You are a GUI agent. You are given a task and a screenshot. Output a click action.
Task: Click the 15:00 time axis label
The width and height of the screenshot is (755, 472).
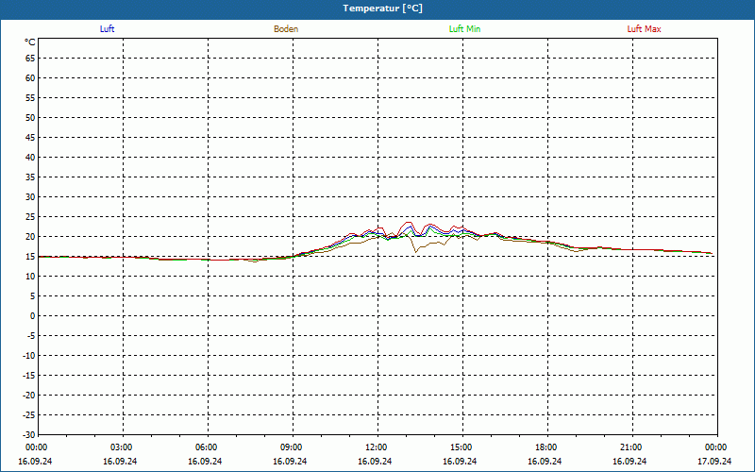[x=461, y=447]
